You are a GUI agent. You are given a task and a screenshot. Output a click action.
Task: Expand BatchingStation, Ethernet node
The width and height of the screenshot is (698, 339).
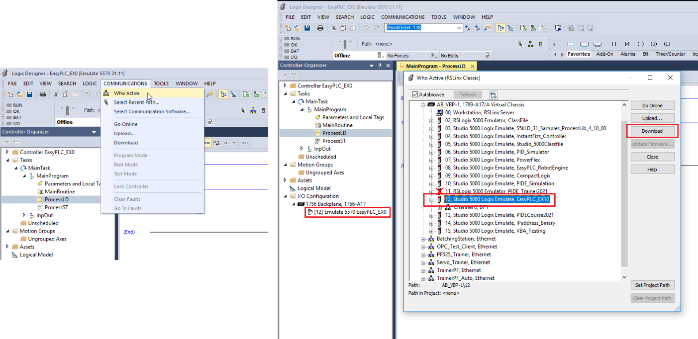[423, 239]
